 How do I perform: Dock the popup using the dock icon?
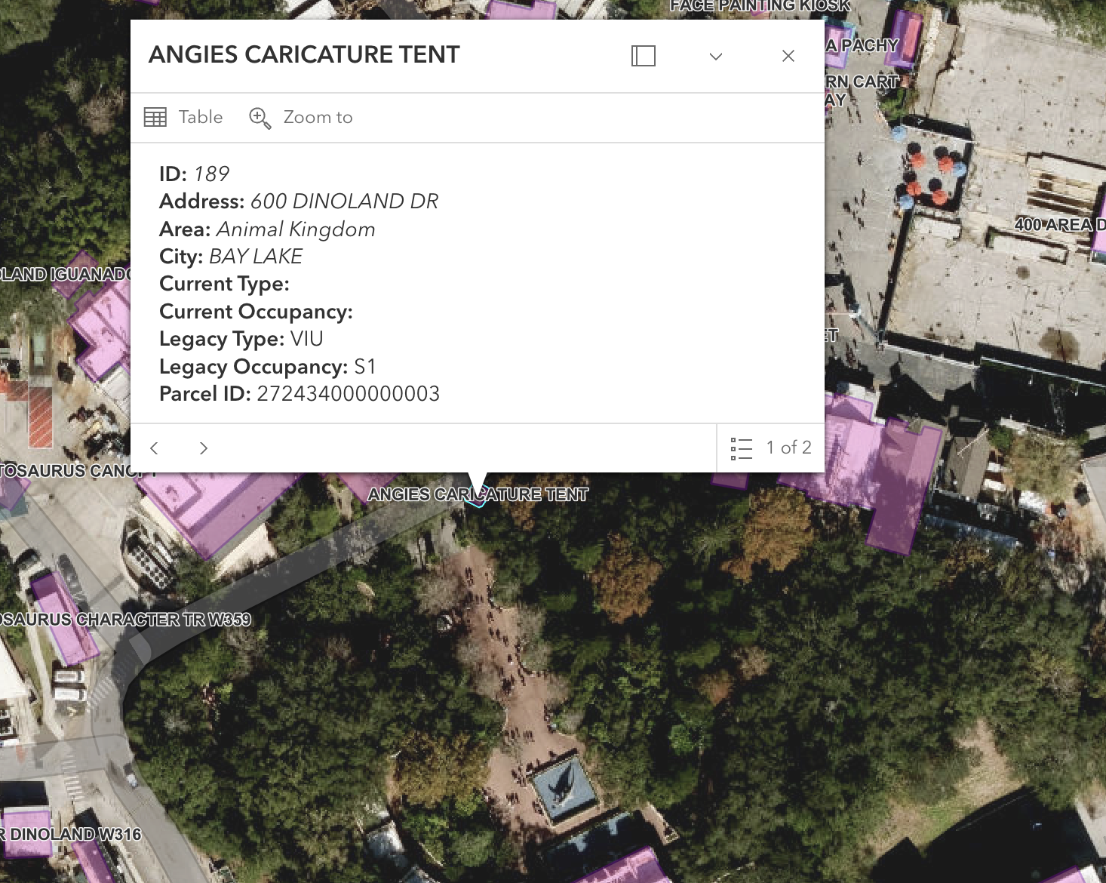[644, 56]
